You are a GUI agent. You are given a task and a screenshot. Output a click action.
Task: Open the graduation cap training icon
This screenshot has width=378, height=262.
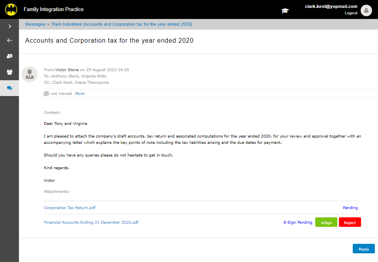(285, 11)
